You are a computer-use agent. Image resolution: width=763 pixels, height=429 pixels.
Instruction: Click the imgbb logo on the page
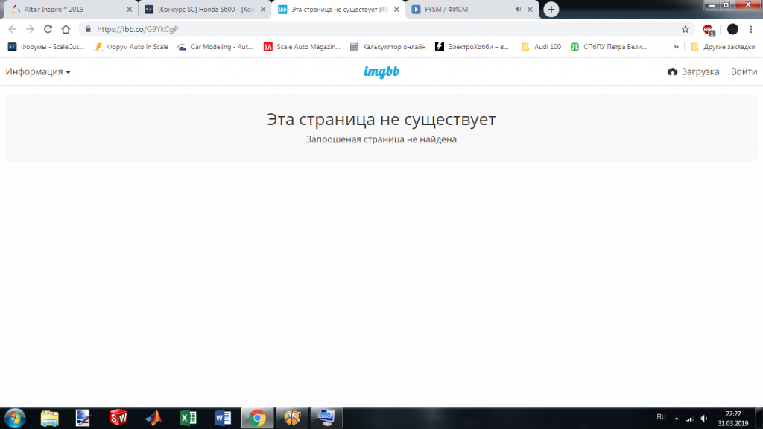(x=381, y=71)
